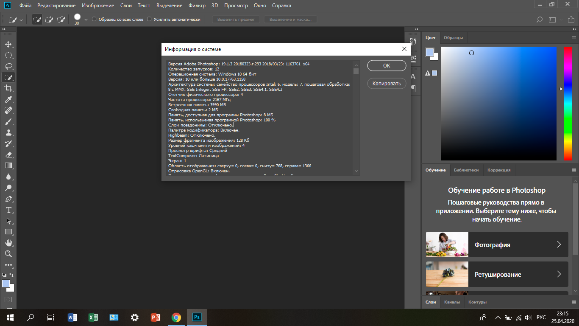Image resolution: width=579 pixels, height=326 pixels.
Task: Switch to the Библиотеки tab
Action: [466, 170]
